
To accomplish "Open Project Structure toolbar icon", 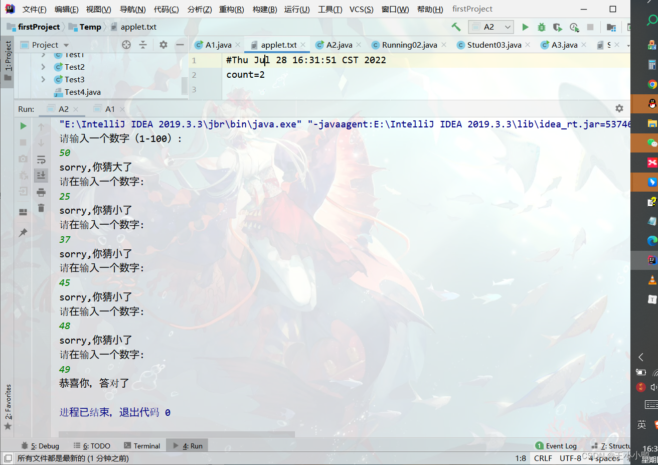I will tap(611, 27).
